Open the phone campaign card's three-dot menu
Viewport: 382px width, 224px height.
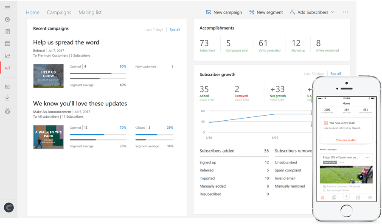[368, 158]
